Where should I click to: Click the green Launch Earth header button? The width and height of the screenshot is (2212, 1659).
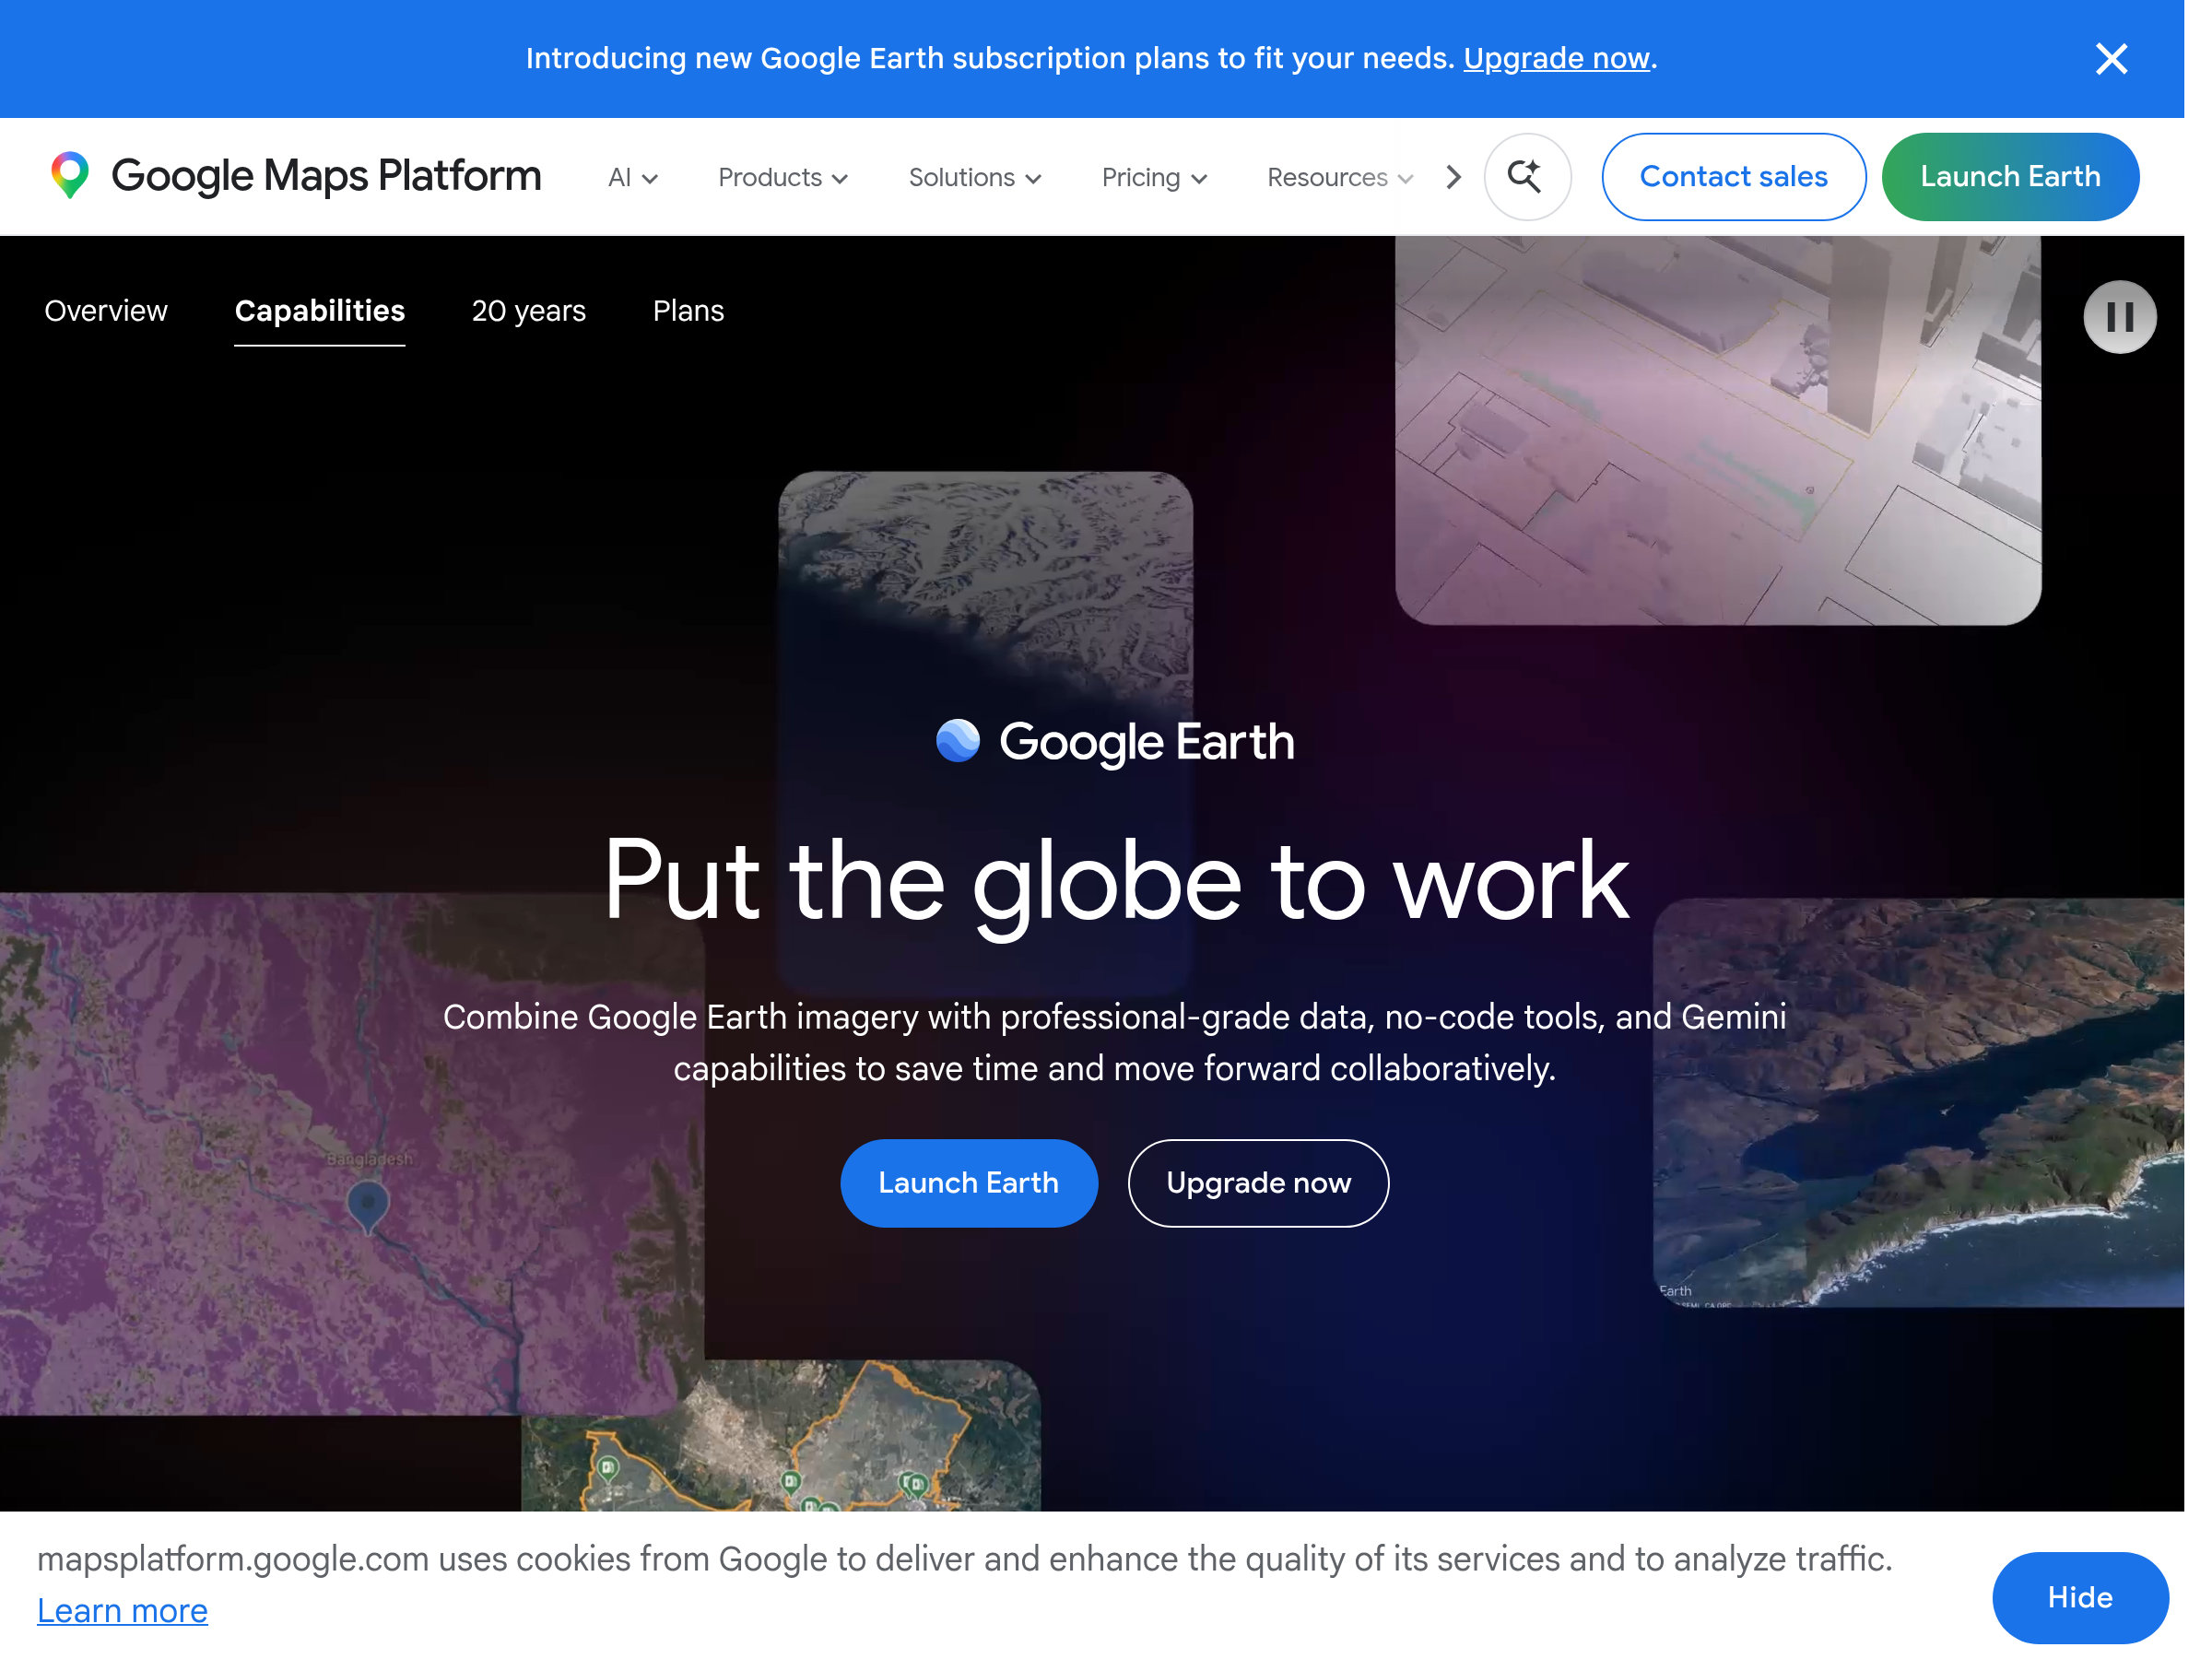[2010, 177]
